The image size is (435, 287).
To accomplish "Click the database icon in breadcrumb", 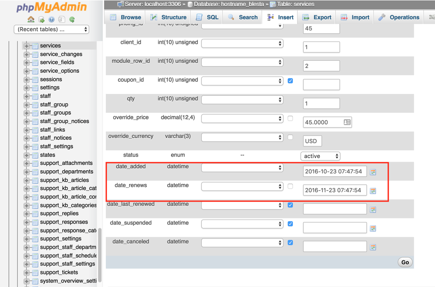I will point(190,4).
